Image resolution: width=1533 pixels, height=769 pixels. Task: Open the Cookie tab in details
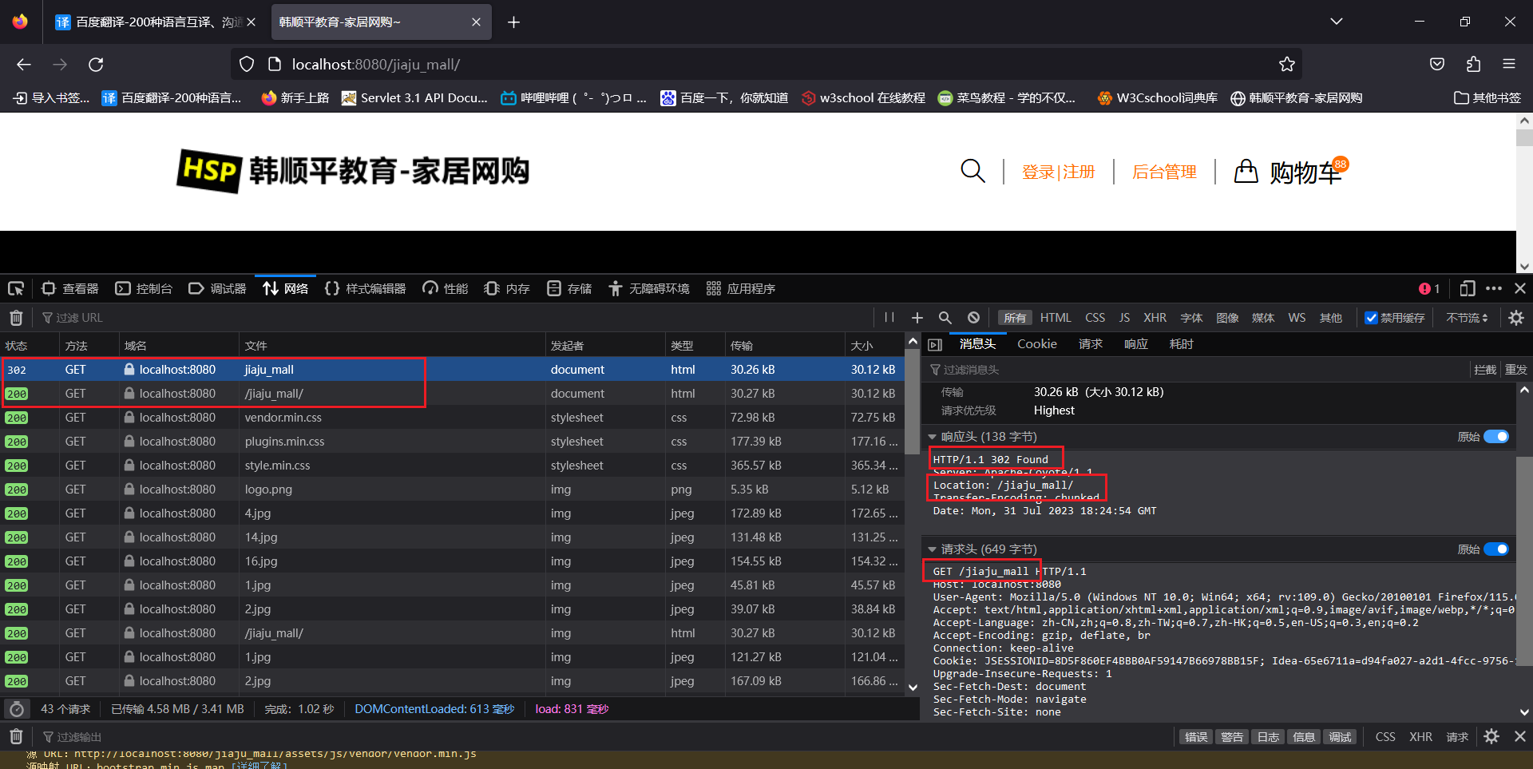click(1036, 344)
